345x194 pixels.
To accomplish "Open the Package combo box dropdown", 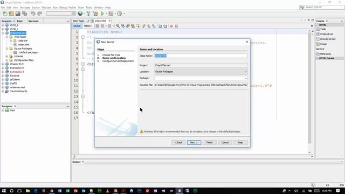I will tap(245, 78).
